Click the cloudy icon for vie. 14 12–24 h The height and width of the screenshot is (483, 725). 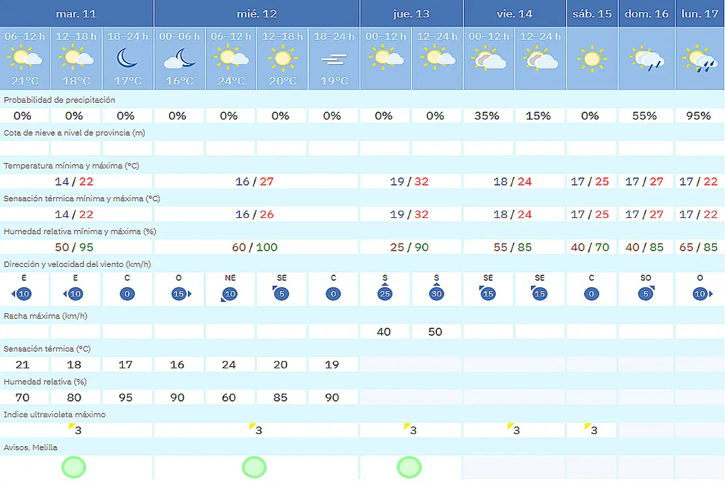click(x=540, y=59)
